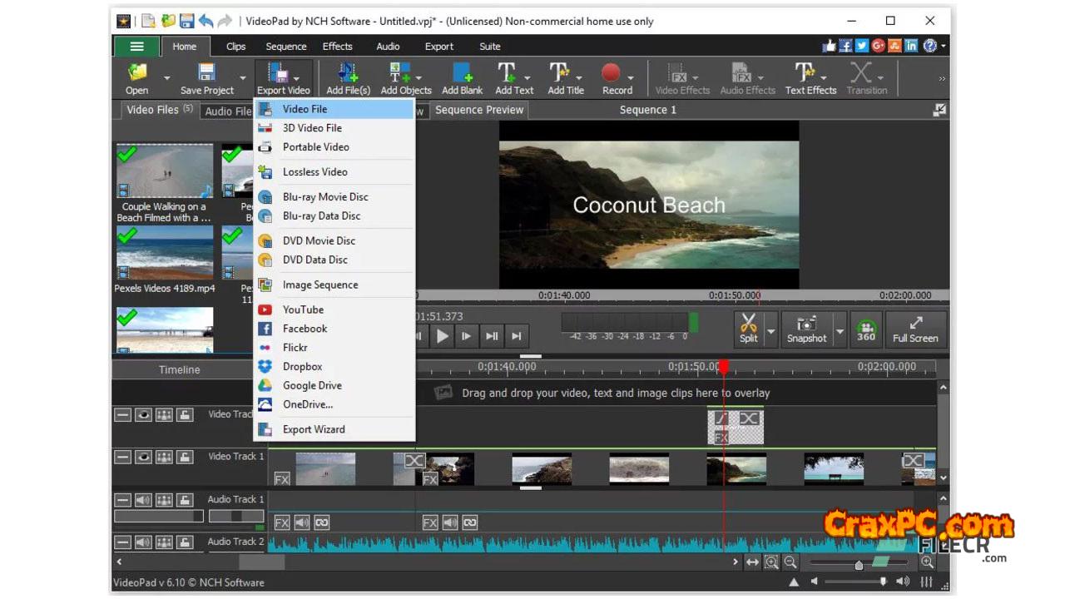Toggle visibility eye on Video Track 1

143,457
